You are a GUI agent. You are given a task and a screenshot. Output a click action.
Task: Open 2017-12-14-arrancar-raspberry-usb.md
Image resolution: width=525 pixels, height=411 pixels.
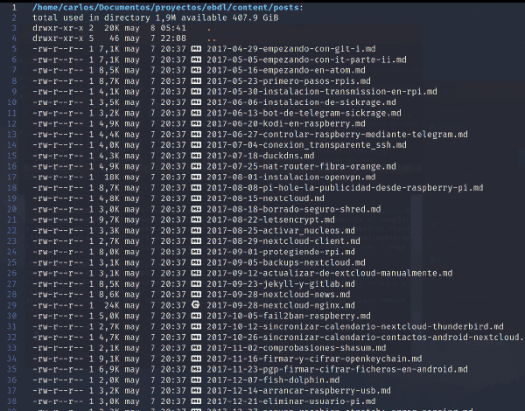click(x=298, y=391)
